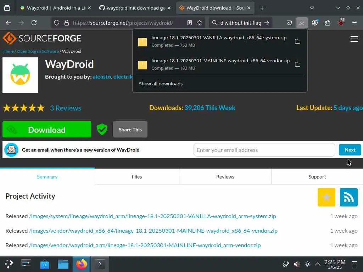Viewport: 363px width, 272px height.
Task: Select the Summary tab
Action: point(47,177)
